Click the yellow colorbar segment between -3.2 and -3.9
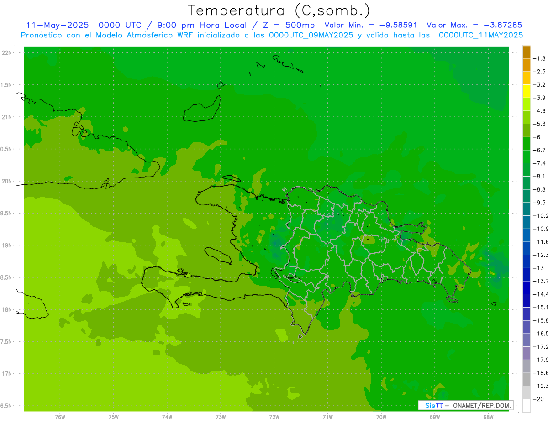The image size is (548, 423). pos(527,91)
